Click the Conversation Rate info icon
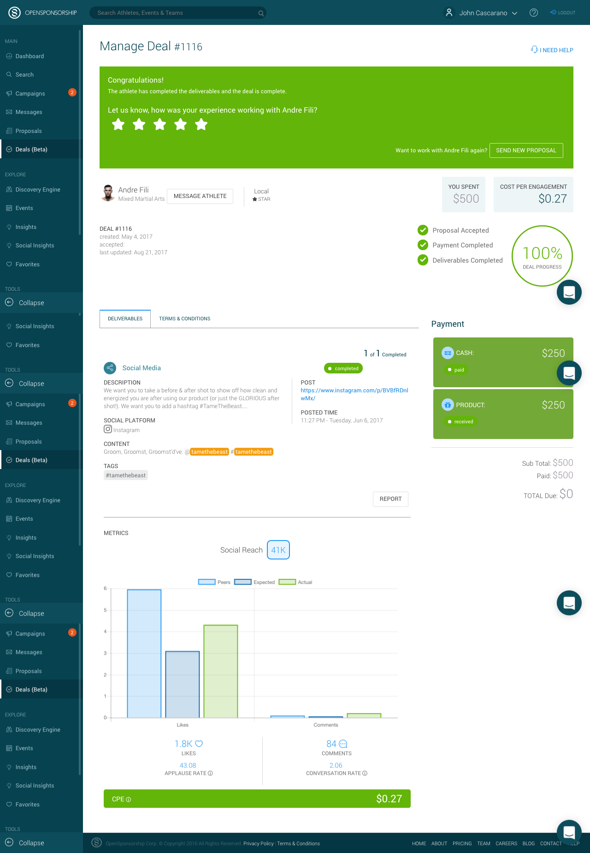The width and height of the screenshot is (590, 853). [365, 773]
